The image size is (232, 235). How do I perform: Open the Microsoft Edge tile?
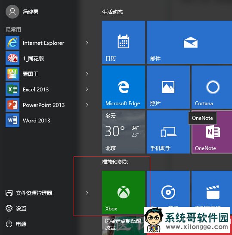pos(124,87)
